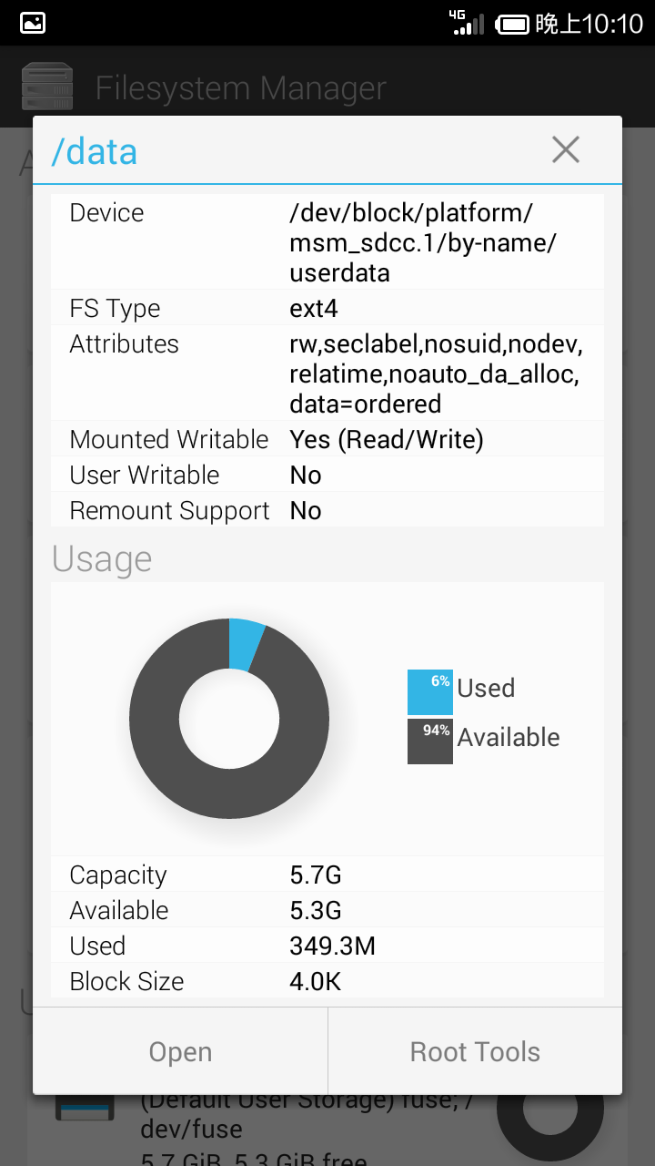Close the /data dialog with X
This screenshot has width=655, height=1166.
(566, 150)
